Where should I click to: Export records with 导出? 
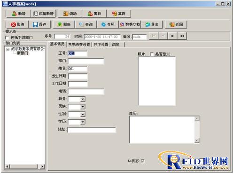pos(152,24)
